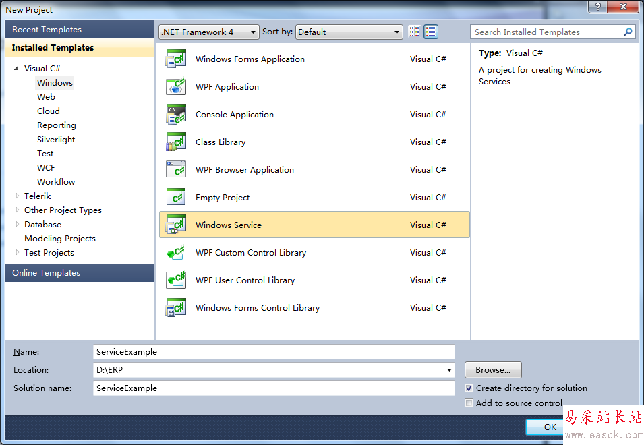The height and width of the screenshot is (445, 644).
Task: Click the search magnifier icon
Action: 628,32
